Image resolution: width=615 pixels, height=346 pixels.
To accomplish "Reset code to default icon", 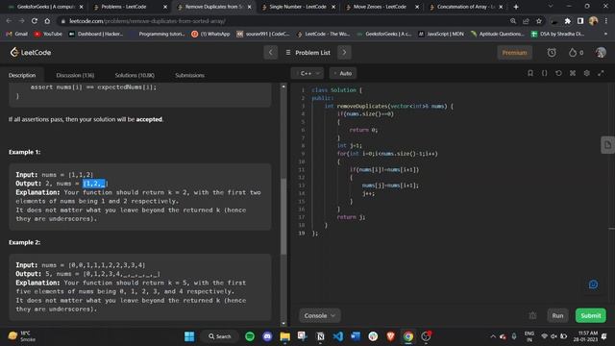I will [558, 73].
